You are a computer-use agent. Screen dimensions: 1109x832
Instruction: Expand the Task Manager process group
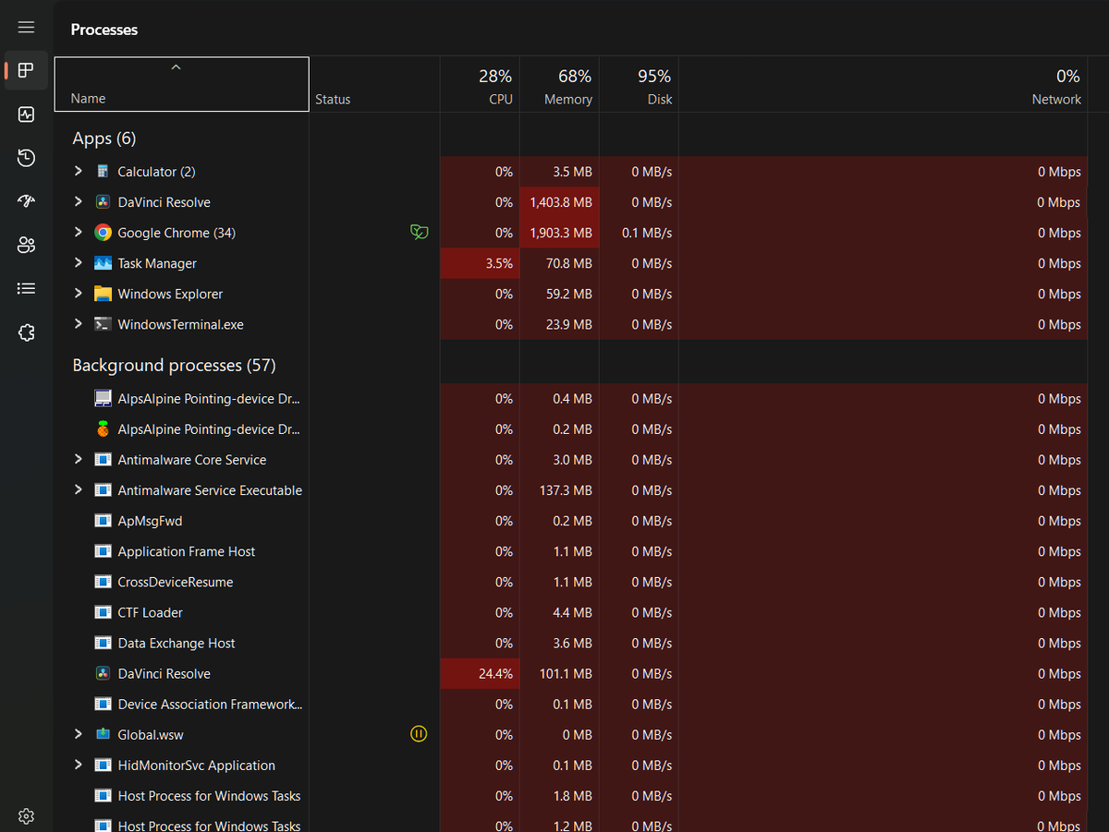coord(78,262)
